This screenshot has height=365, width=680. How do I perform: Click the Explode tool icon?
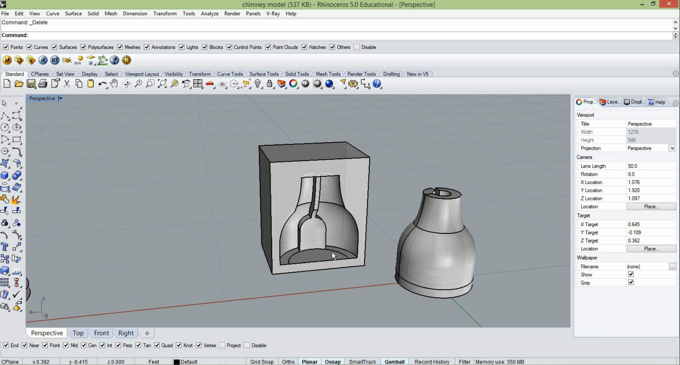16,199
